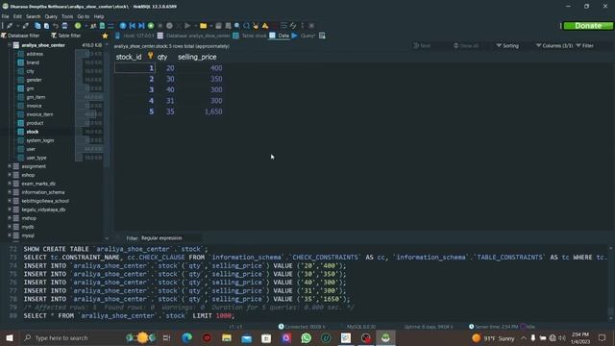The width and height of the screenshot is (615, 346).
Task: Expand the mshop database node
Action: (x=10, y=218)
